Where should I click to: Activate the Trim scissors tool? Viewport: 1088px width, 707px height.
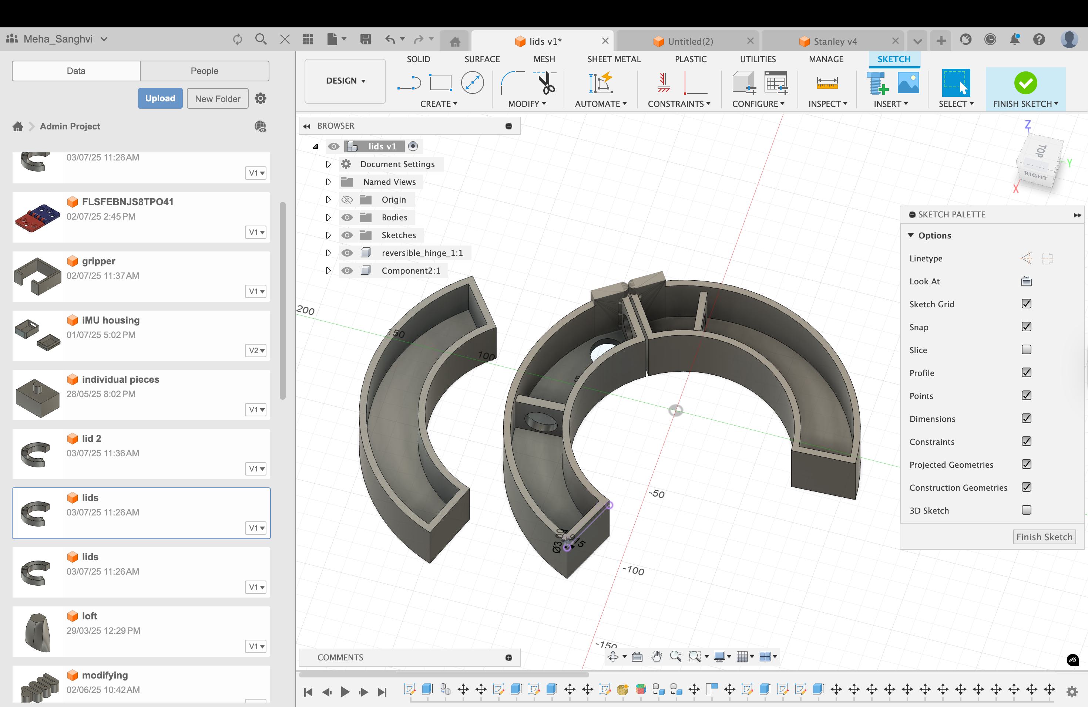545,83
